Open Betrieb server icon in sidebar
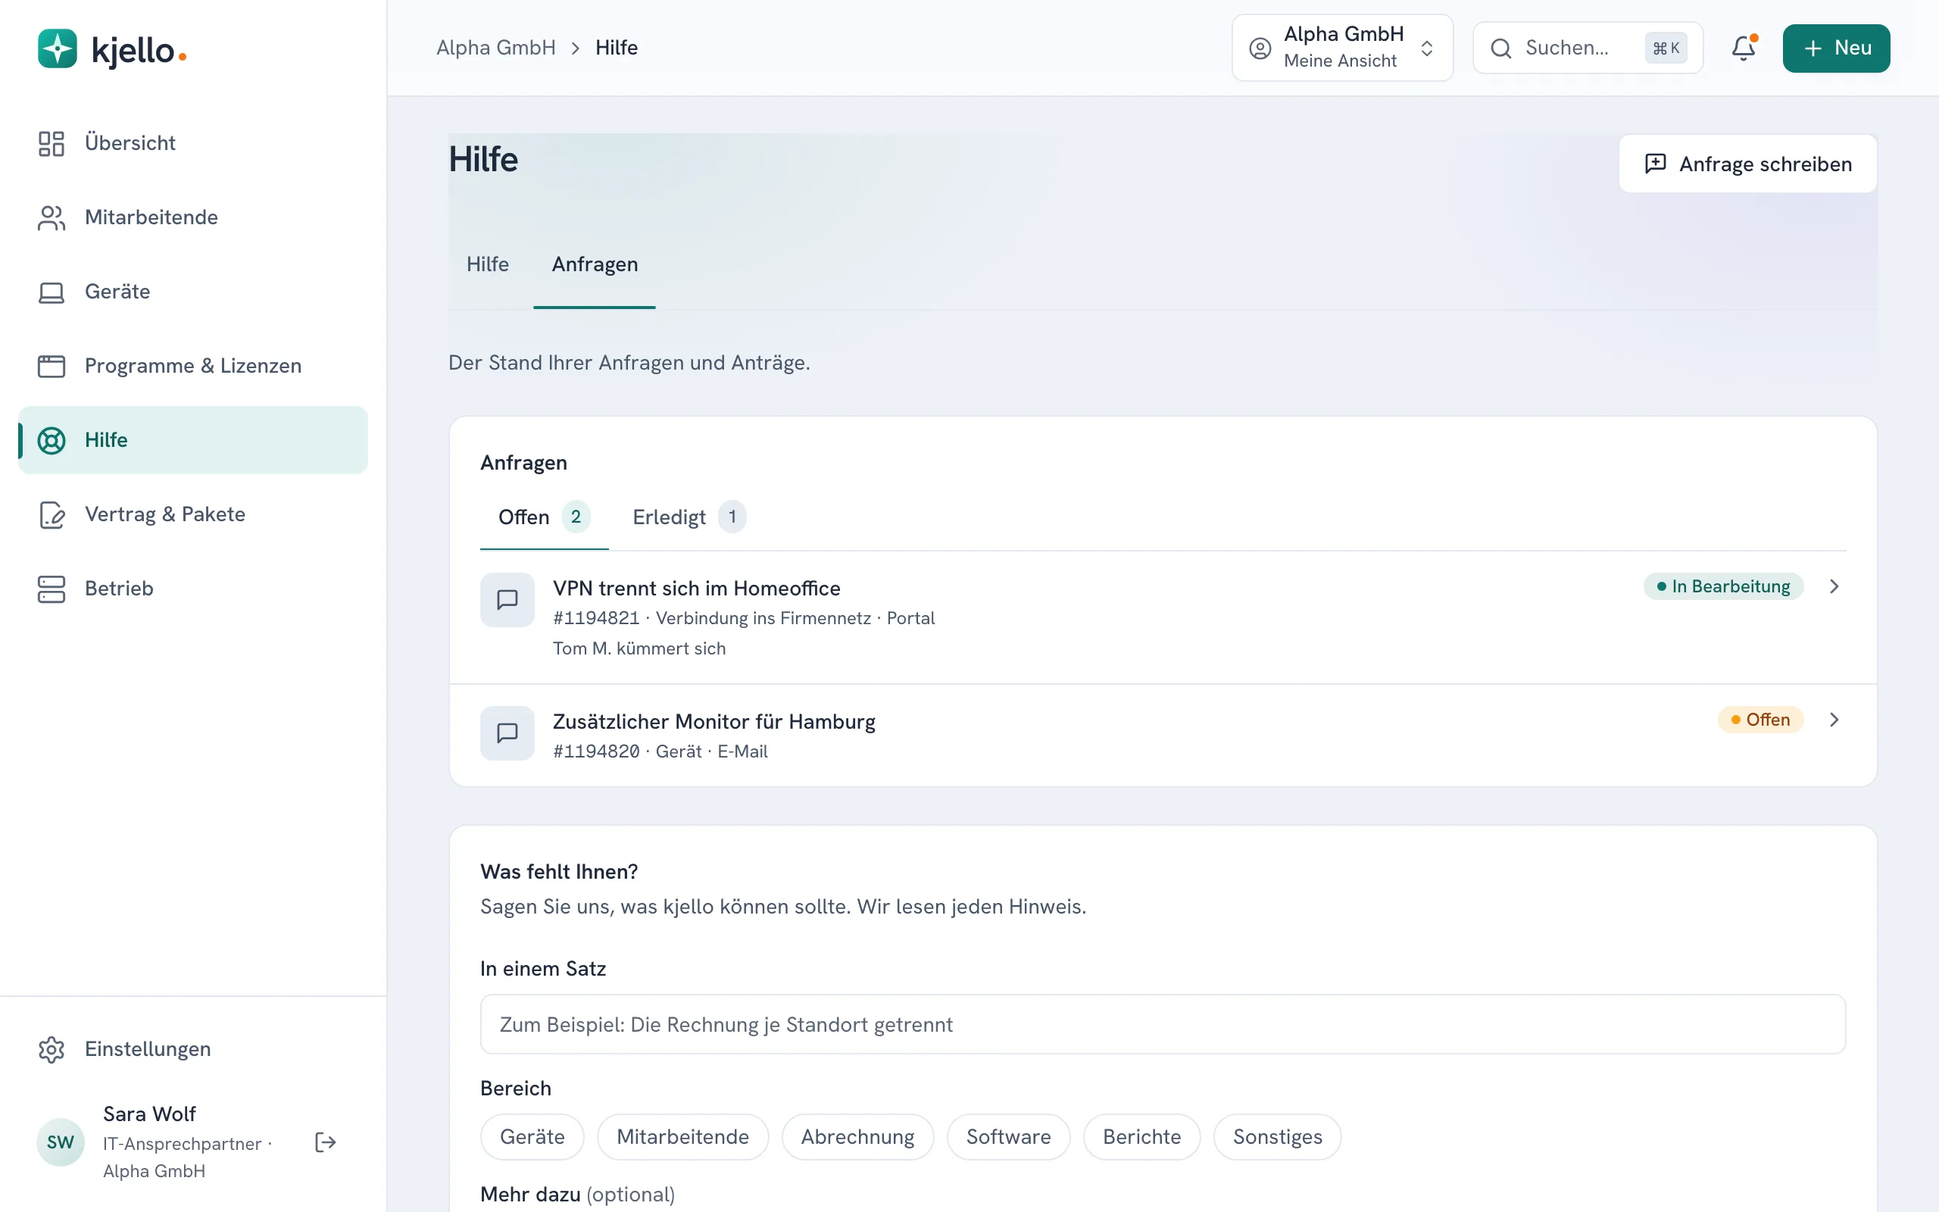1939x1212 pixels. click(x=52, y=589)
